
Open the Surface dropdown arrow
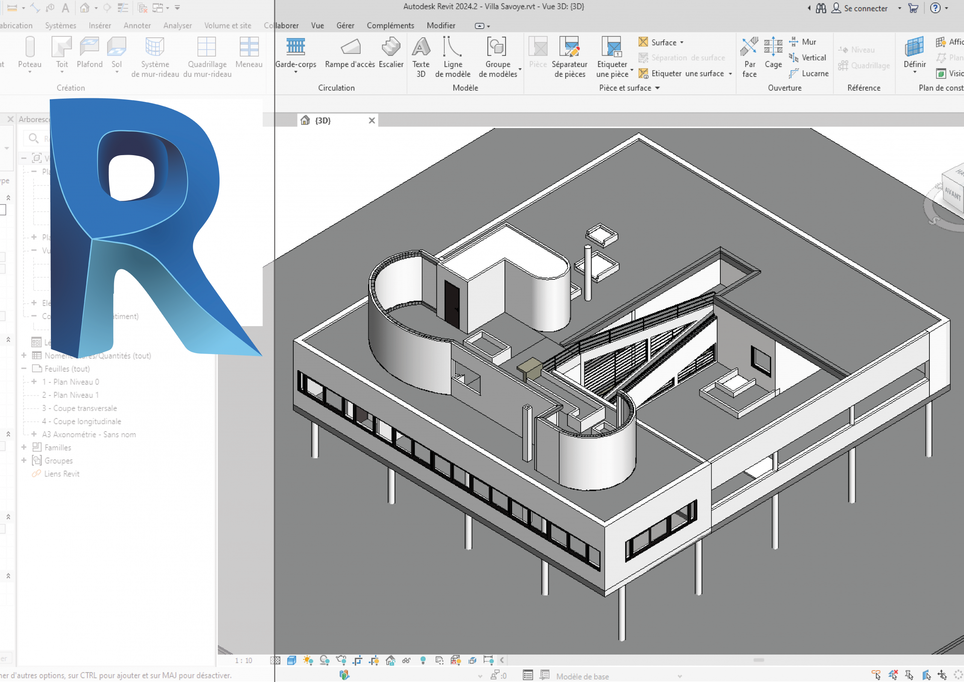point(682,43)
